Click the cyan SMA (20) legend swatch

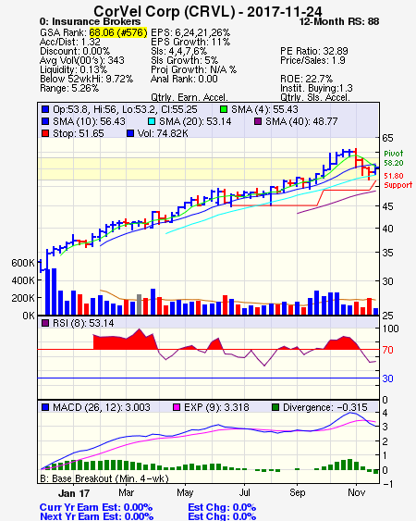pos(152,121)
